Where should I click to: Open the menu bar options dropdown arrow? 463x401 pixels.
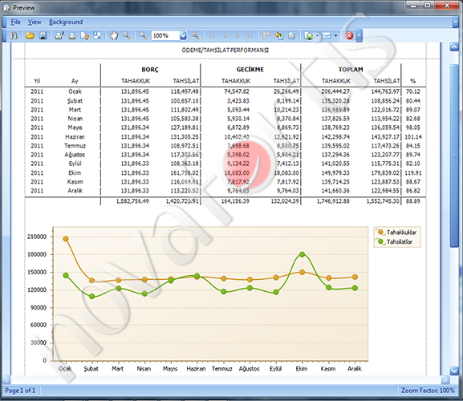[455, 22]
